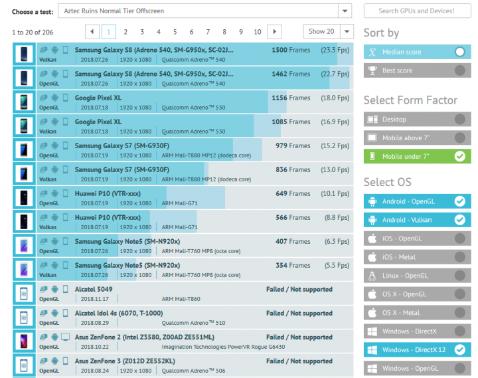Click the Linux penguin icon
Screen dimensions: 478x378
pos(372,276)
